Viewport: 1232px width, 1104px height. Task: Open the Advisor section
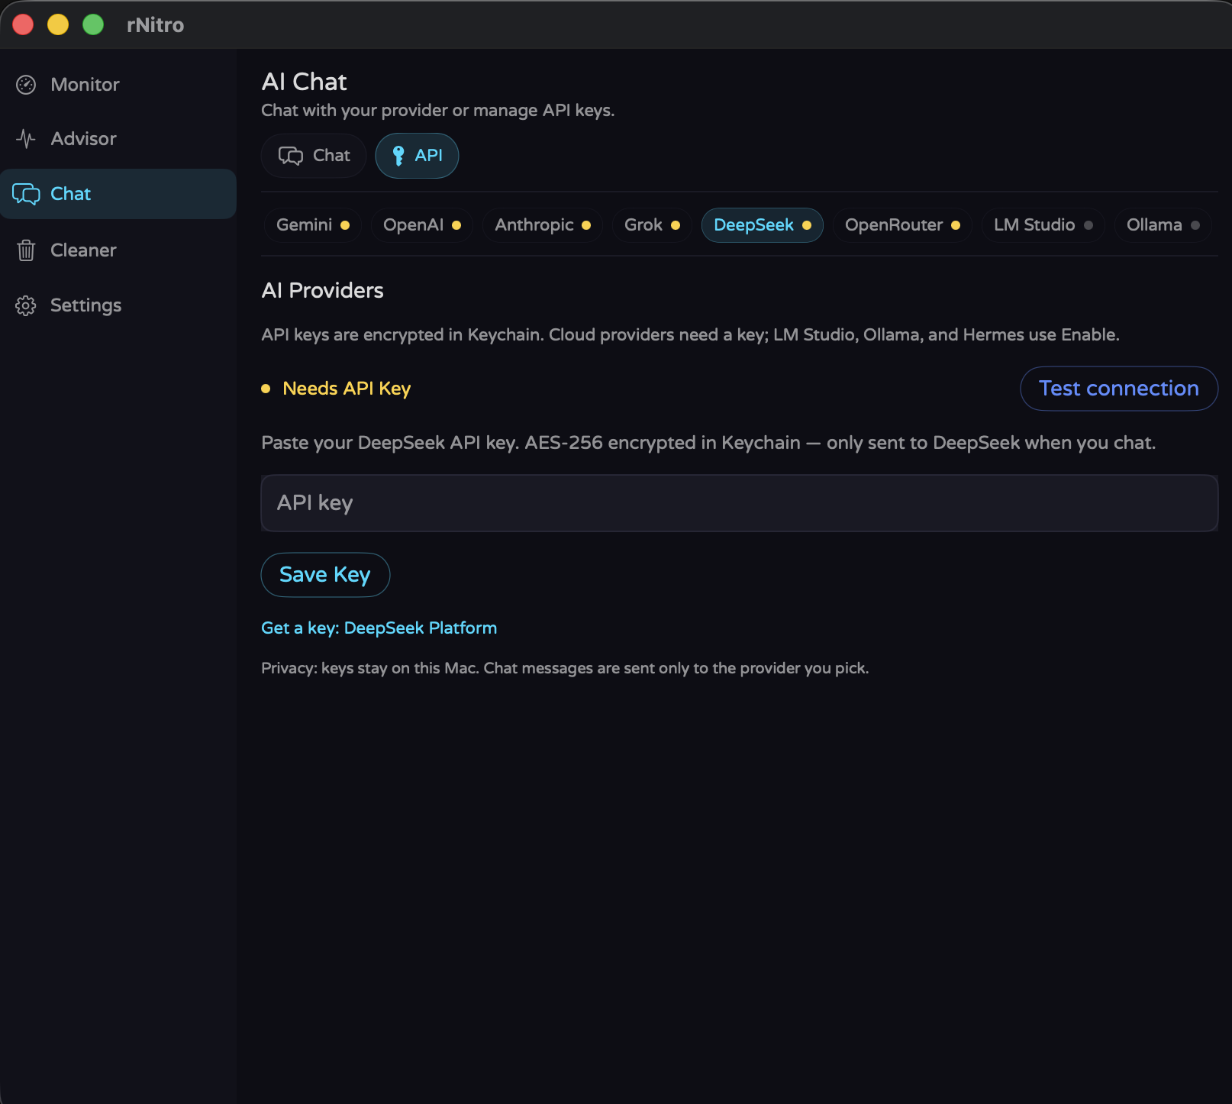118,139
